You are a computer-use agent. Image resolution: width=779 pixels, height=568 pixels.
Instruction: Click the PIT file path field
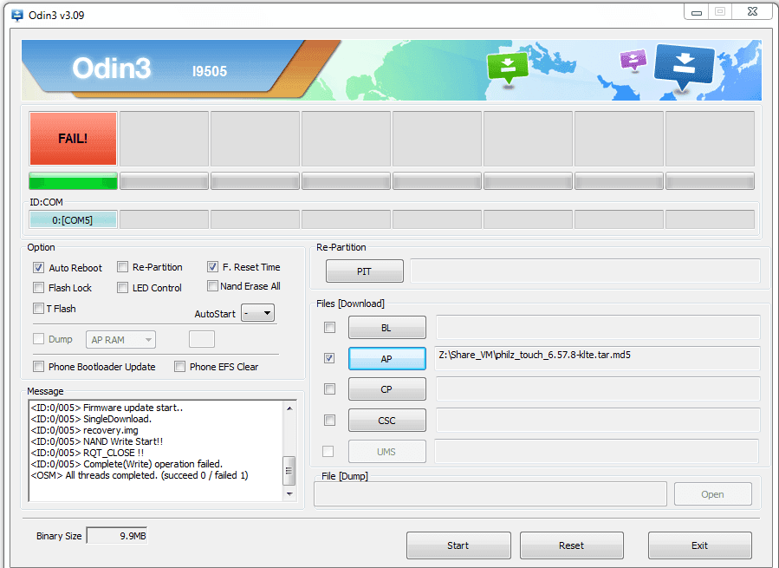click(585, 271)
